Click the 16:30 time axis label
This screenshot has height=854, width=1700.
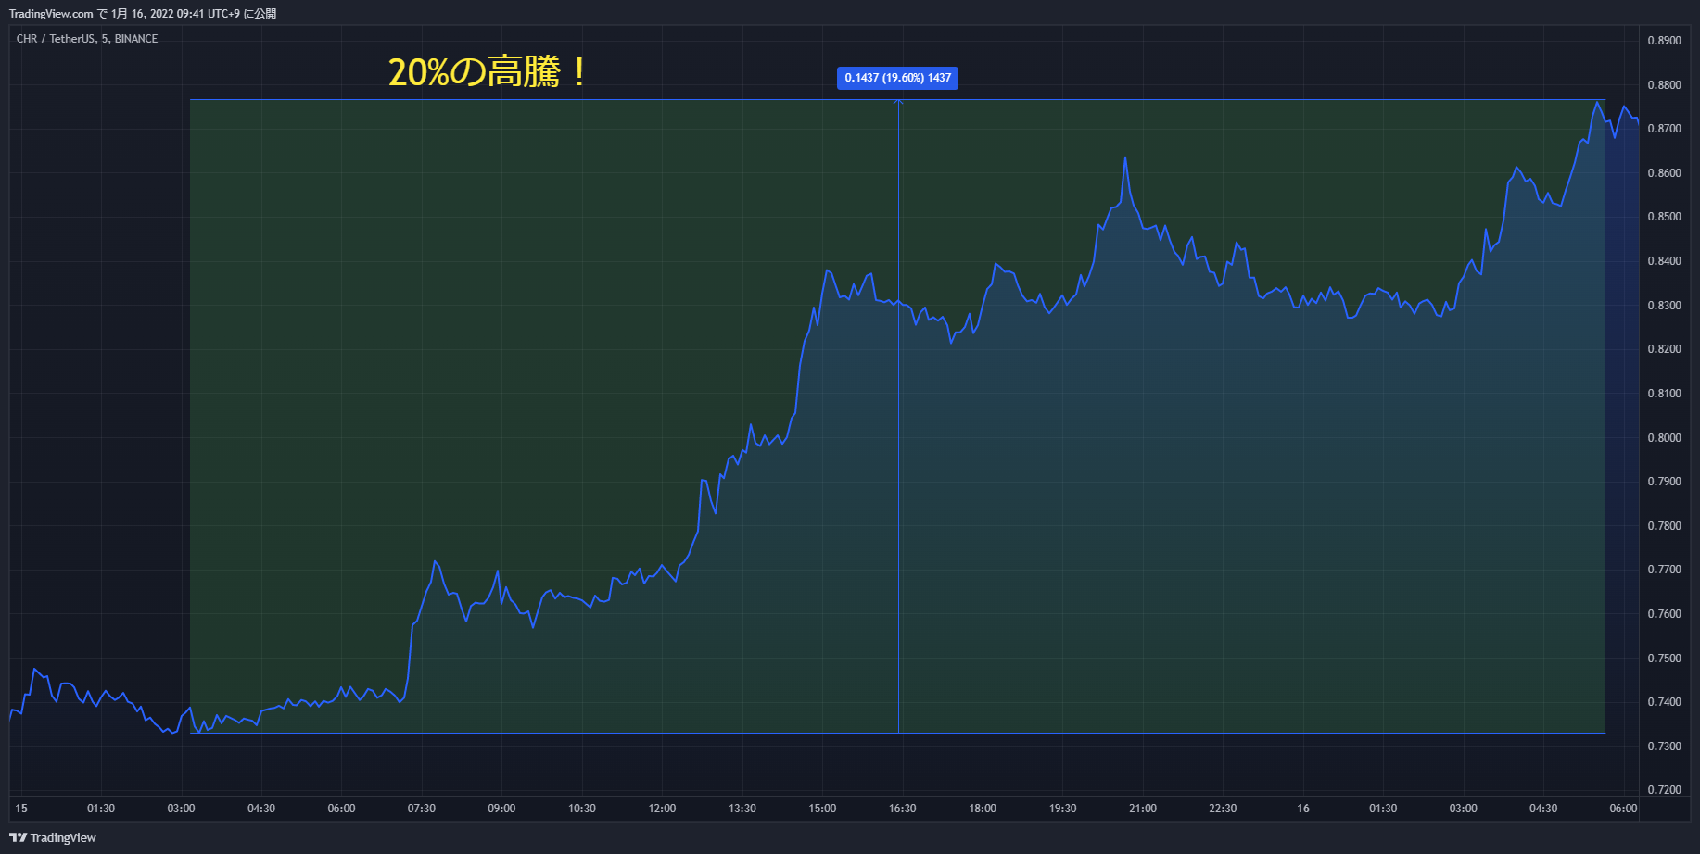click(903, 809)
